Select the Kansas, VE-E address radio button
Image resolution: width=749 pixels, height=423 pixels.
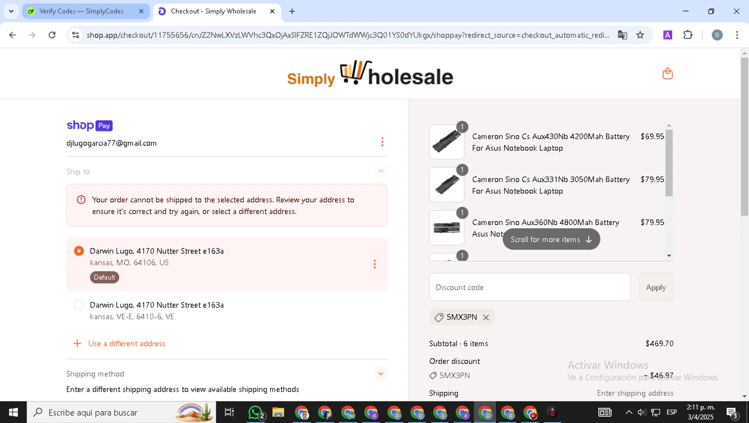pyautogui.click(x=79, y=305)
